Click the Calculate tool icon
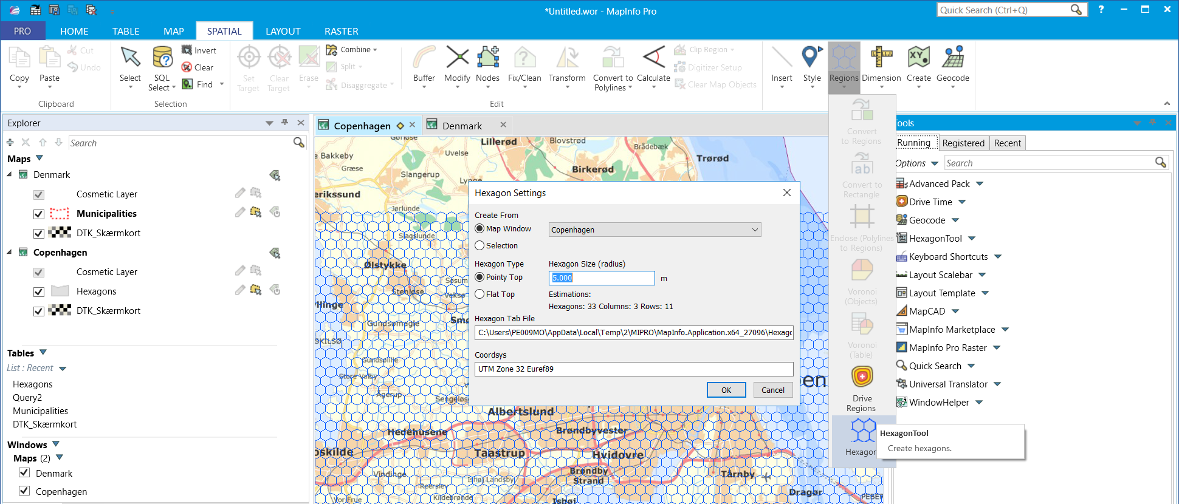This screenshot has width=1179, height=504. pyautogui.click(x=653, y=58)
